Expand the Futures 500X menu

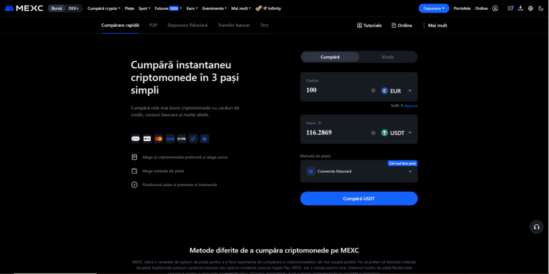tap(168, 9)
